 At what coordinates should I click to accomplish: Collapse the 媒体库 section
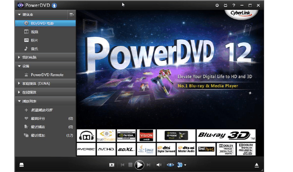pos(19,14)
